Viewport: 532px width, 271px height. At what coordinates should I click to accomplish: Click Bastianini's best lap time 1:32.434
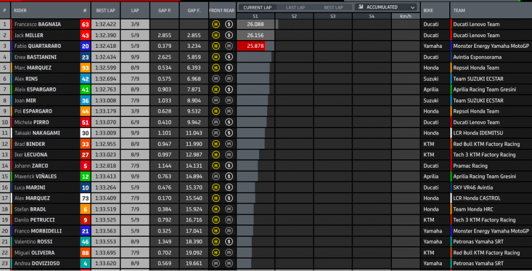click(106, 57)
